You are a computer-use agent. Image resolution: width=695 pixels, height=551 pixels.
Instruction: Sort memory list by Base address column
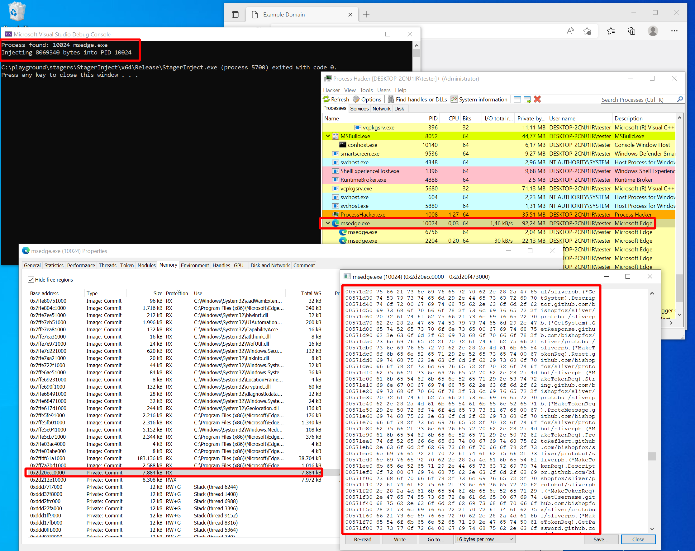pos(56,293)
